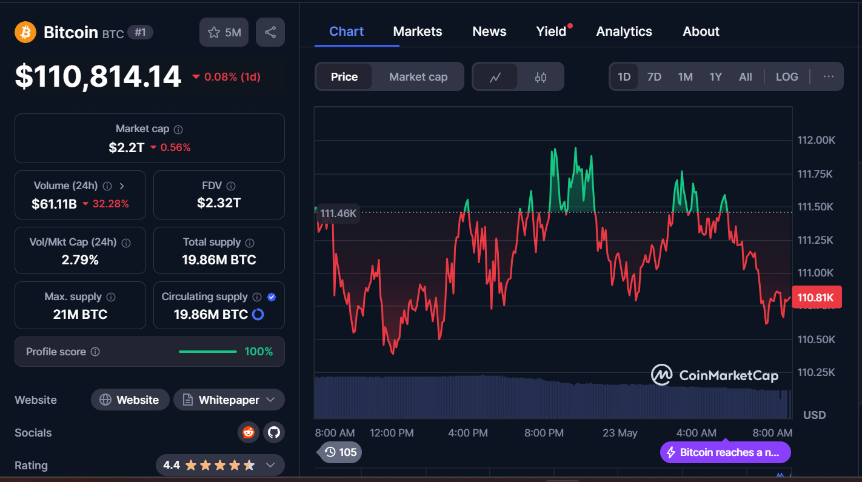Add Bitcoin to watchlist with star button
Image resolution: width=862 pixels, height=482 pixels.
224,32
